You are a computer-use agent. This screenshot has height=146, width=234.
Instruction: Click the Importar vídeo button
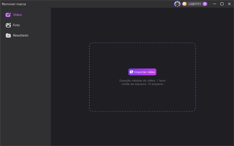[142, 72]
